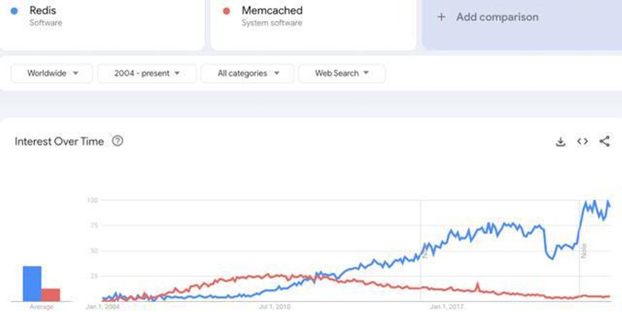The height and width of the screenshot is (312, 622).
Task: Share the Interest Over Time chart
Action: pos(604,141)
